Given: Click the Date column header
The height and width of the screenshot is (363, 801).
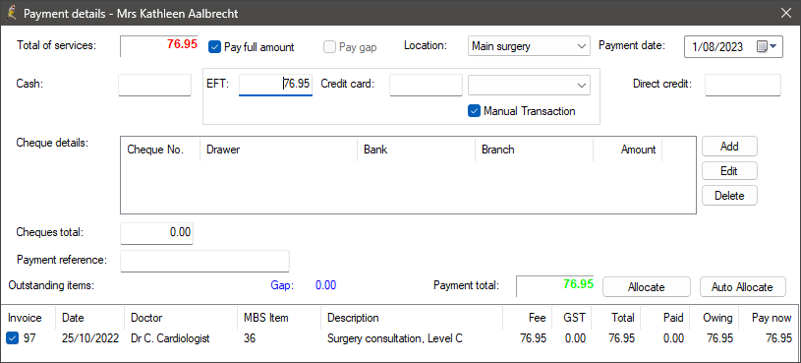Looking at the screenshot, I should [89, 318].
